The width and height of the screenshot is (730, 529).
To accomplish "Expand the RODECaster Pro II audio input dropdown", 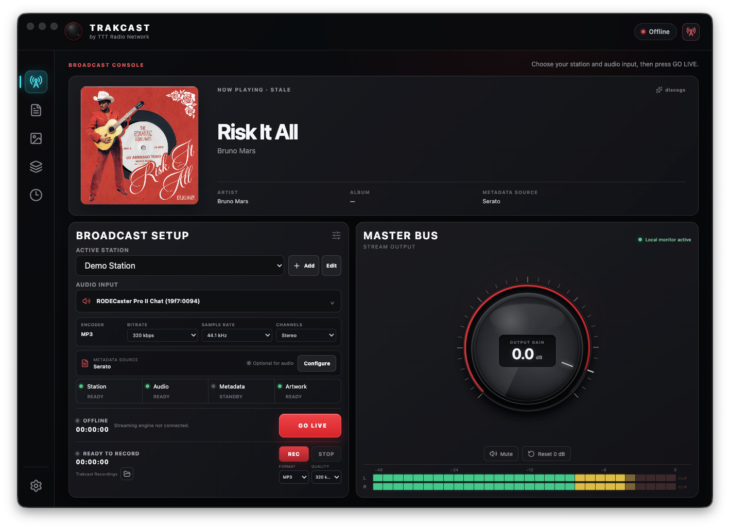I will click(x=208, y=302).
